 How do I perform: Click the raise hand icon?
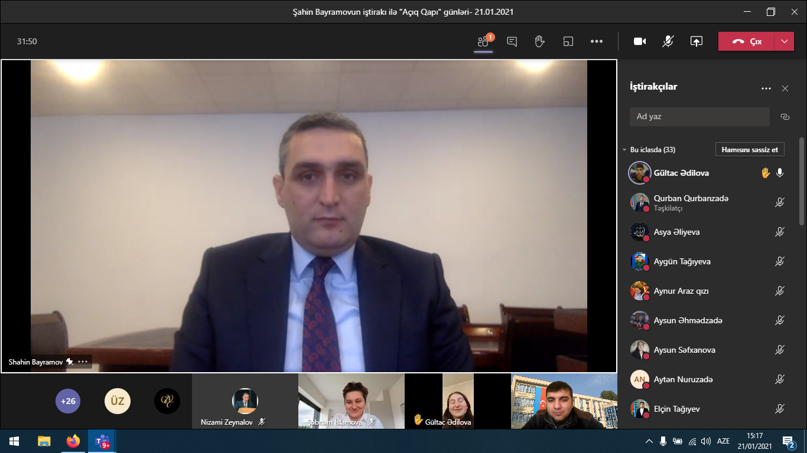click(x=539, y=41)
